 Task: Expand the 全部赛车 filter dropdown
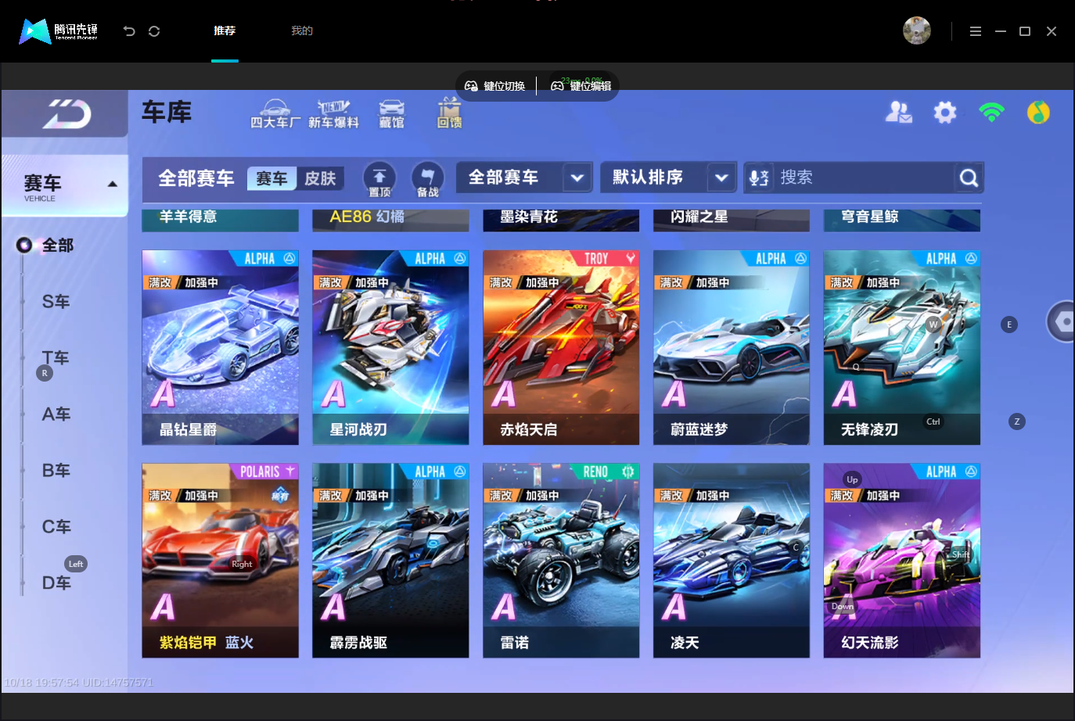(x=524, y=178)
